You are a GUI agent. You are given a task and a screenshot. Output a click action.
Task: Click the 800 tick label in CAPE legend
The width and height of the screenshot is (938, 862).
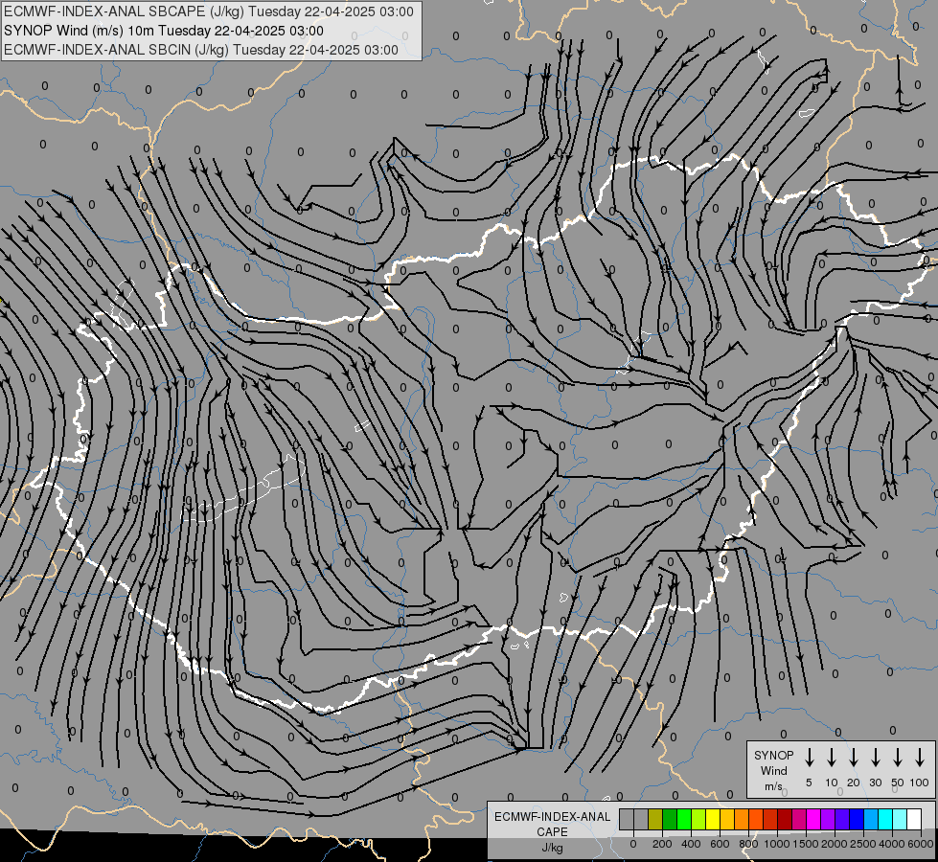[x=748, y=844]
